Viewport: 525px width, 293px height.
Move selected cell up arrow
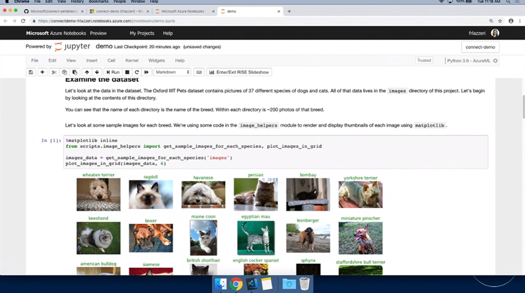point(87,72)
